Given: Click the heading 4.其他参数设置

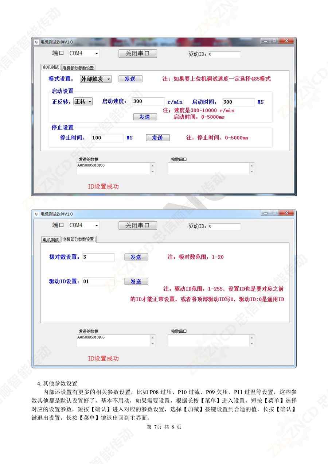Looking at the screenshot, I should pos(58,384).
